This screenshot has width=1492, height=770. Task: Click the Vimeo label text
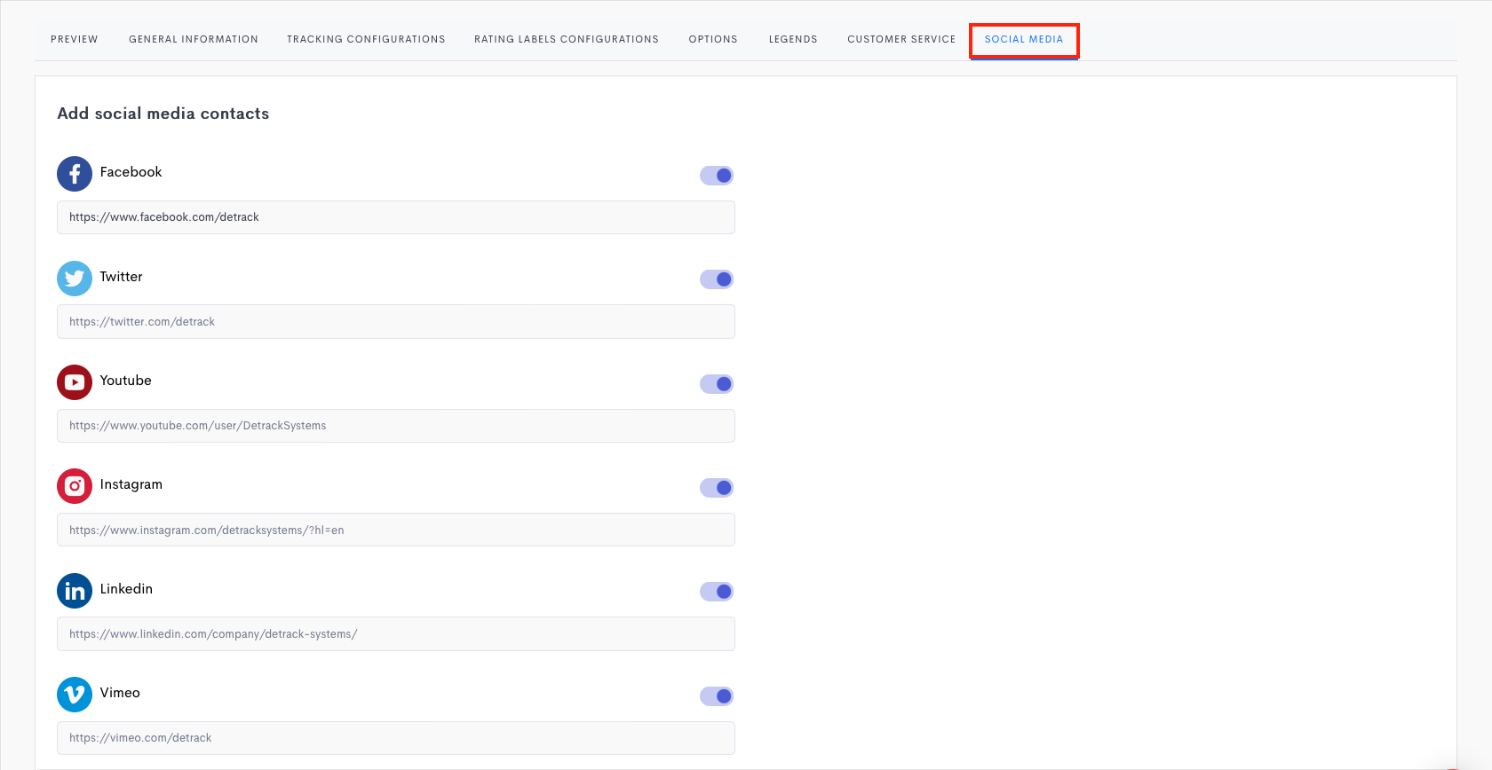tap(120, 693)
